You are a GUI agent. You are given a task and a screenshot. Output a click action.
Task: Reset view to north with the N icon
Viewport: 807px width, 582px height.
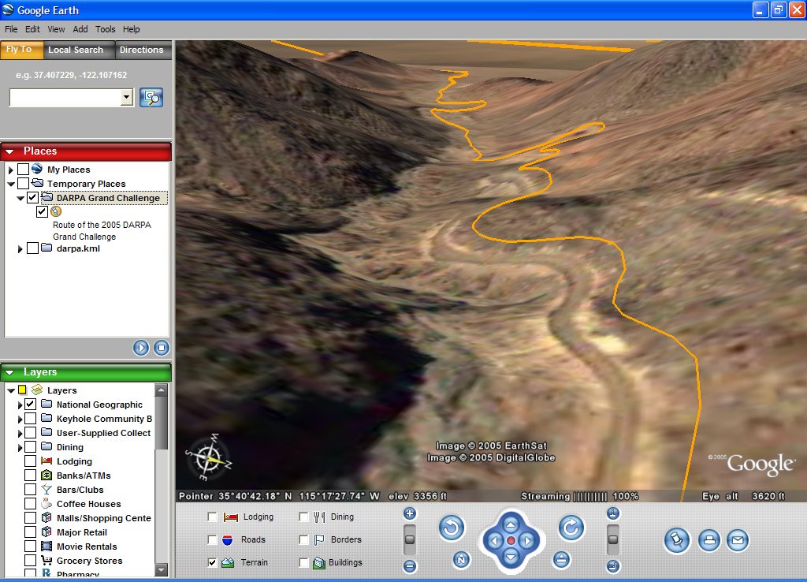click(461, 558)
